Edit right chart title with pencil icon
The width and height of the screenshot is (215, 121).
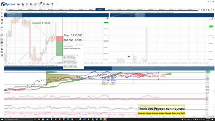coord(172,12)
